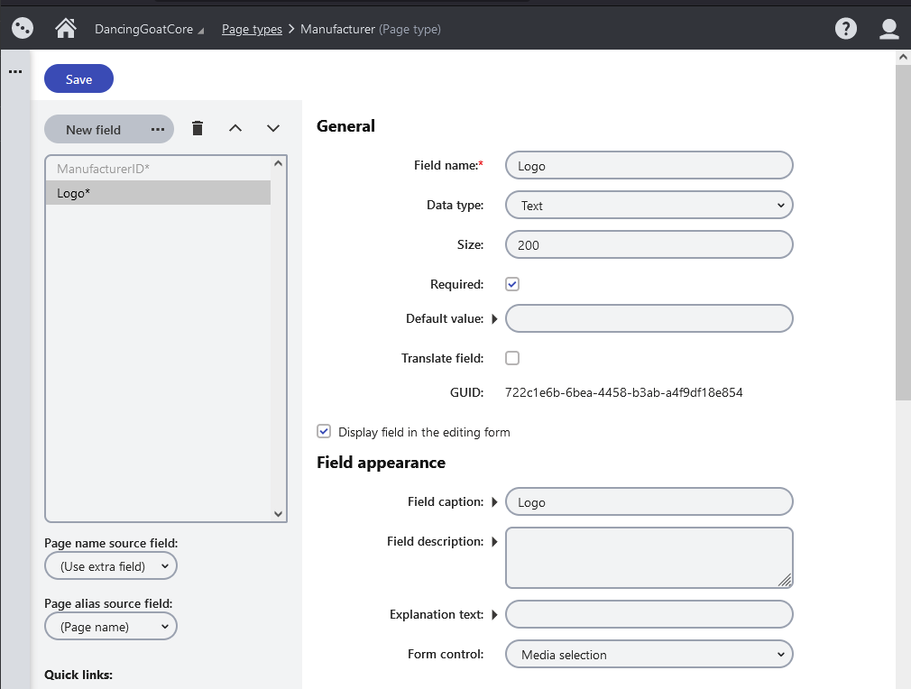Toggle Display field in the editing form
Viewport: 911px width, 689px height.
point(324,432)
